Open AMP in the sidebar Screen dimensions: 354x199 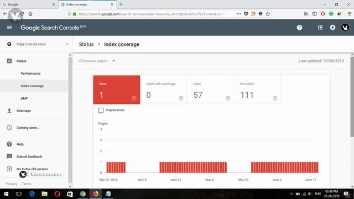pyautogui.click(x=24, y=98)
